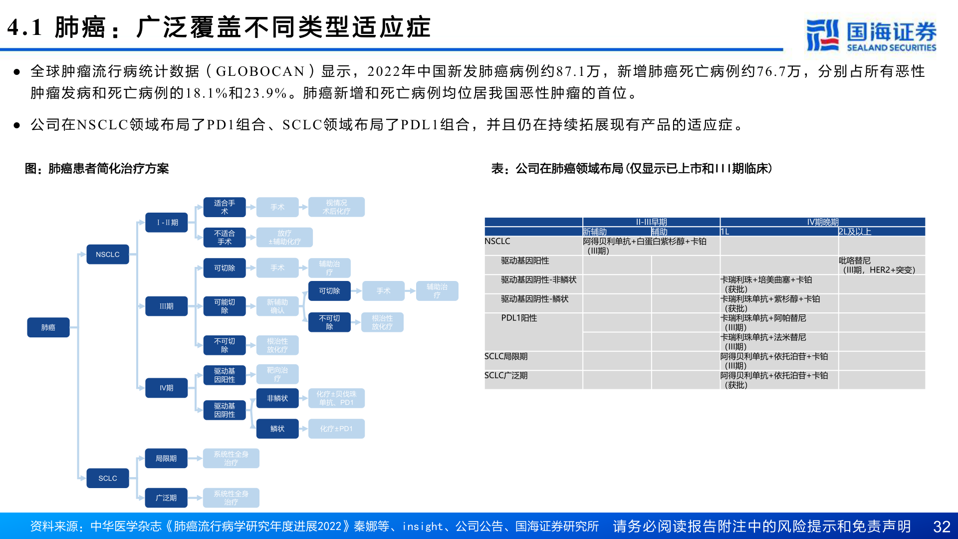Click the 不适合手术 flowchart box
The height and width of the screenshot is (539, 958).
pos(225,238)
